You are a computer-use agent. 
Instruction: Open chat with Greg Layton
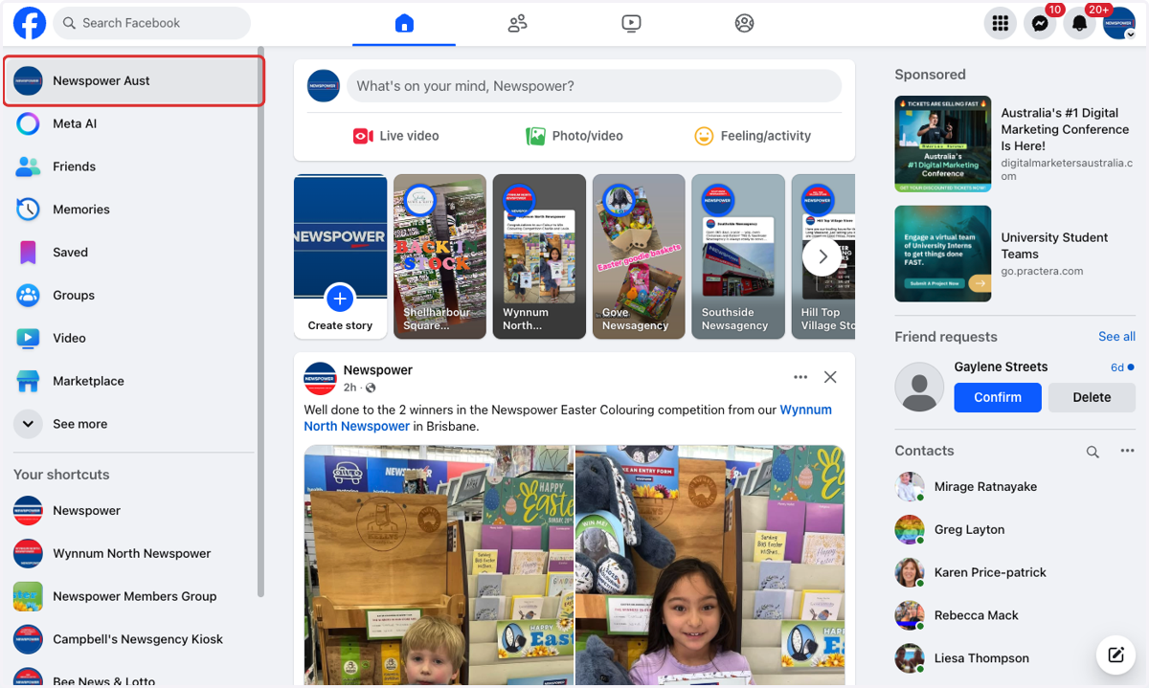point(1015,529)
